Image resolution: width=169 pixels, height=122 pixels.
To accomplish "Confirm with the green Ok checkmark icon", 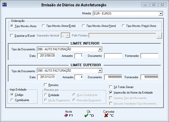I will [86, 115].
